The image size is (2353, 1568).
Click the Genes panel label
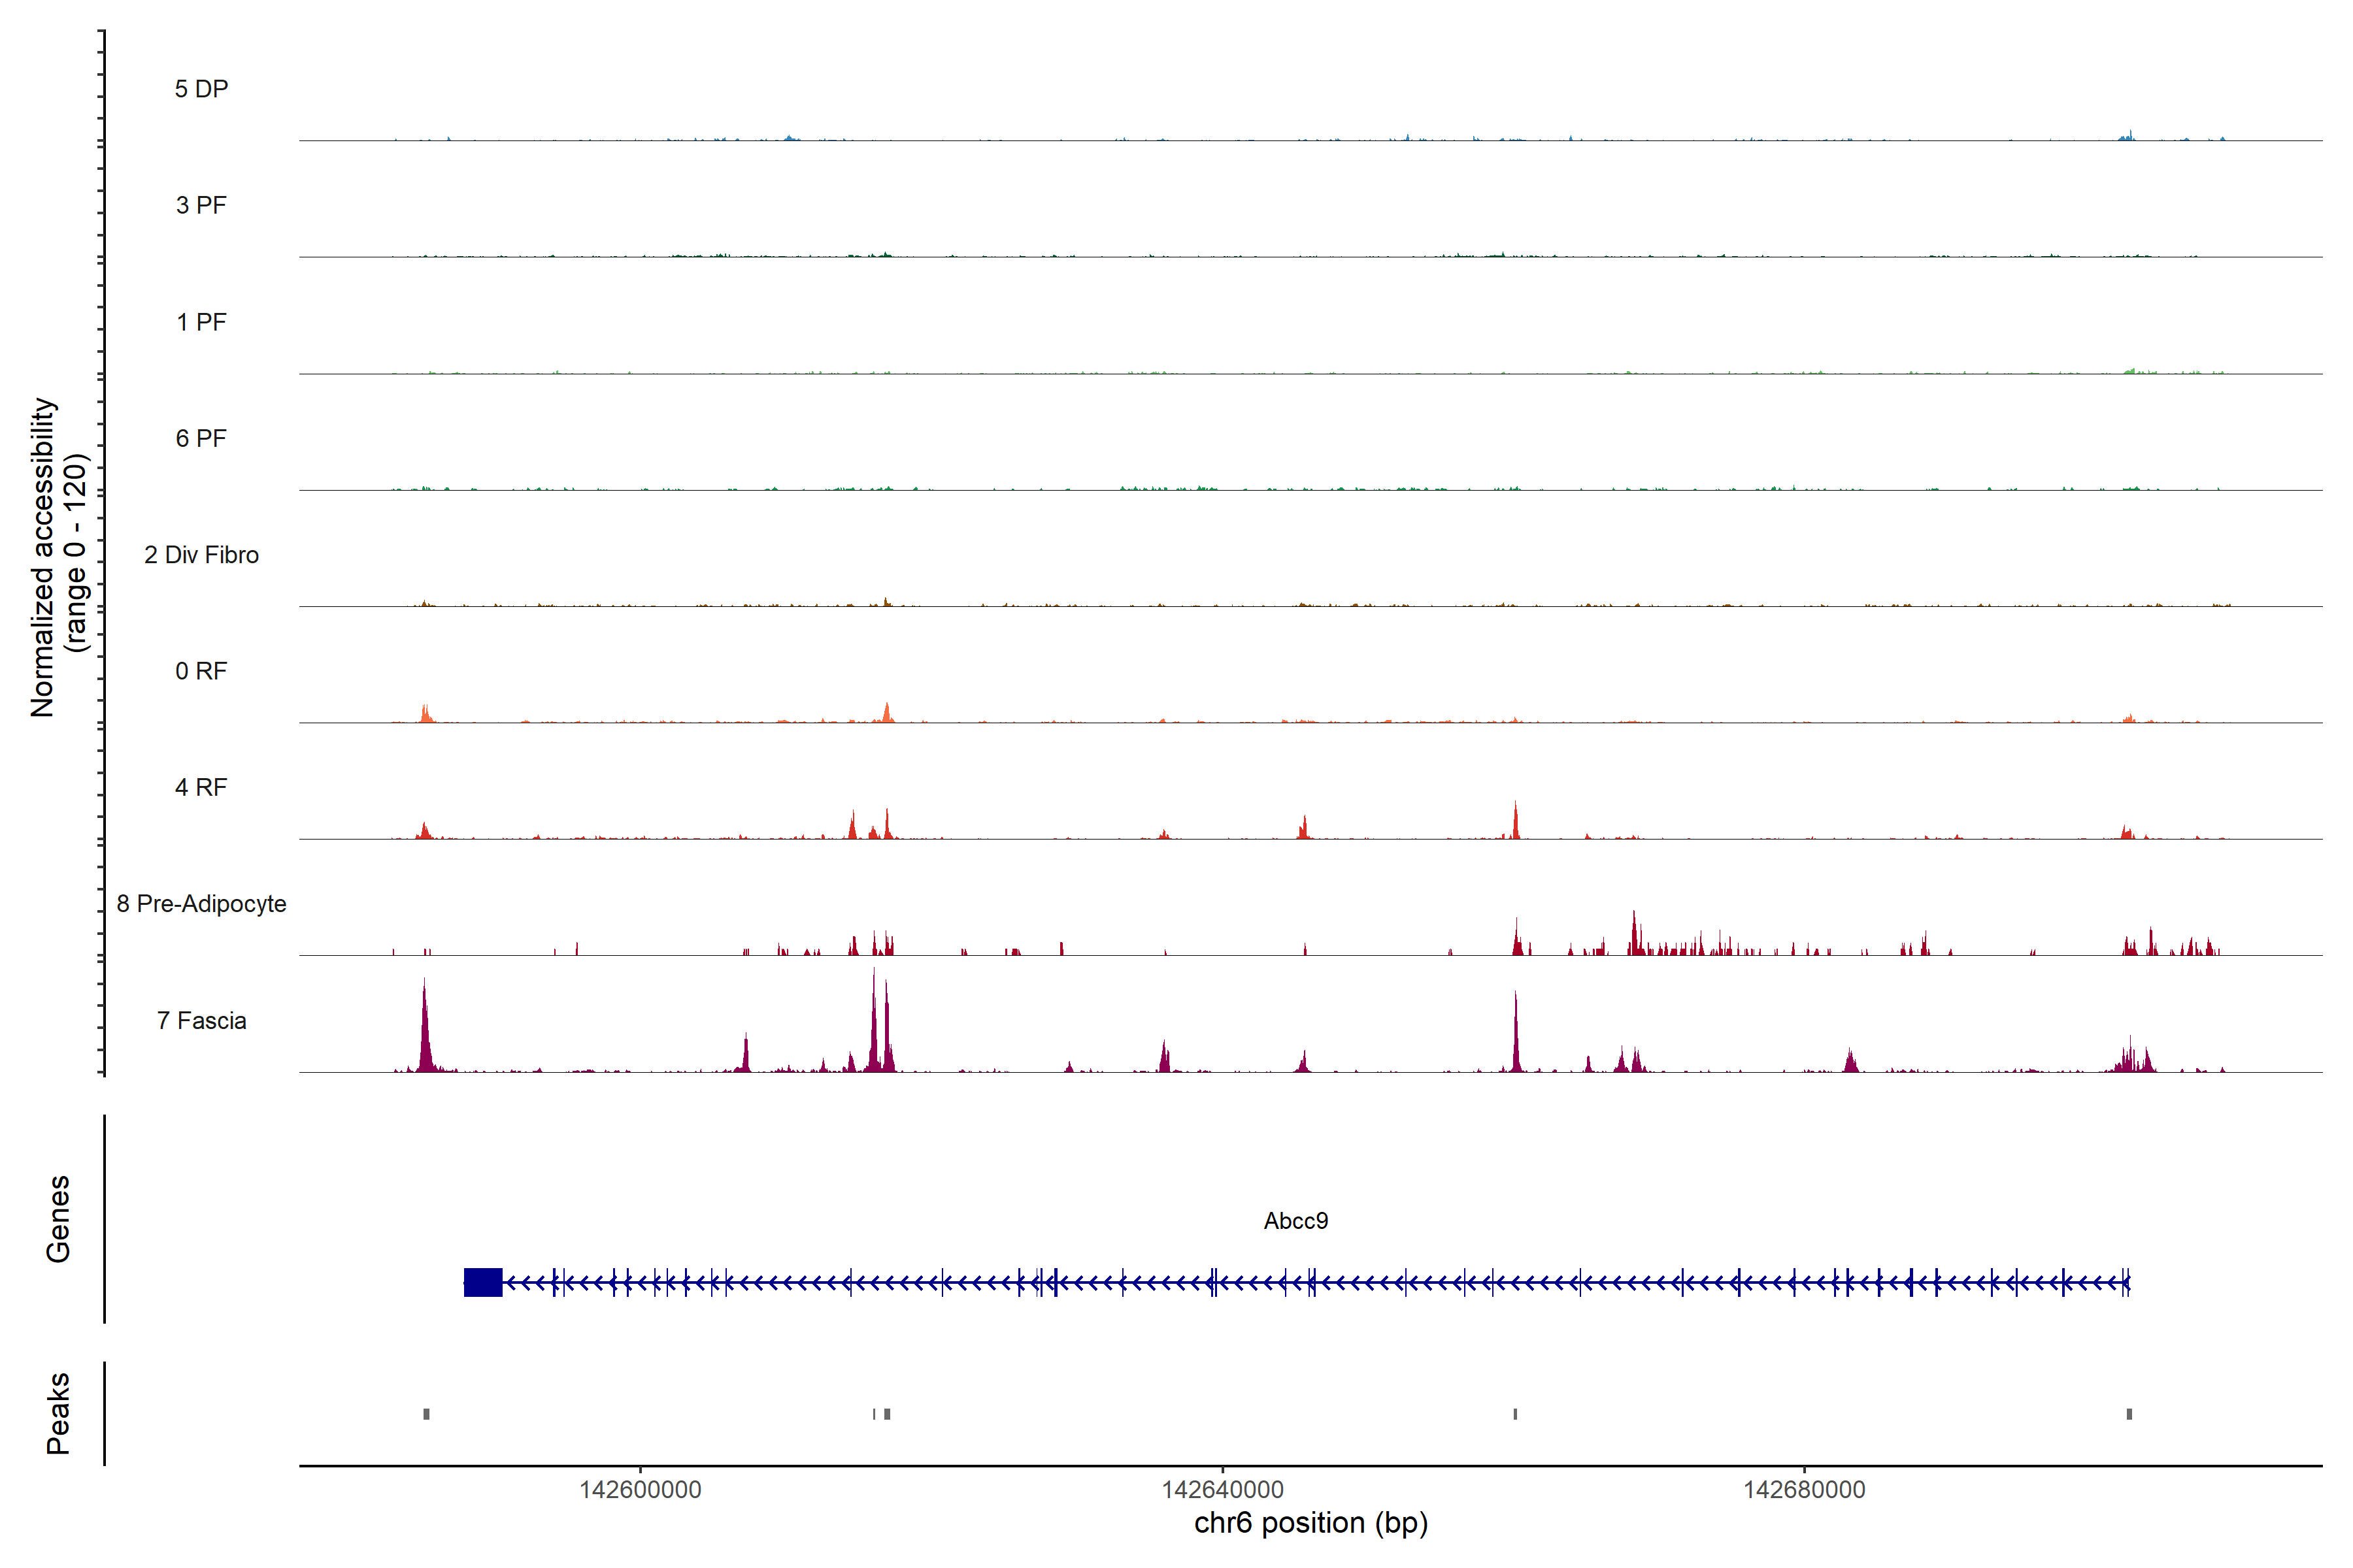tap(58, 1219)
